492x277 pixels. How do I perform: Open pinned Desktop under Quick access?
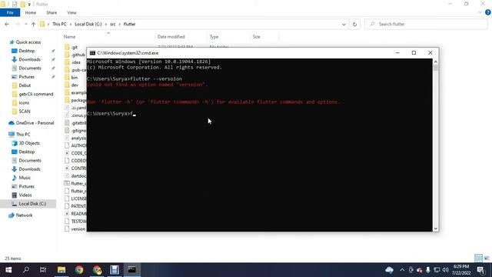click(x=27, y=51)
